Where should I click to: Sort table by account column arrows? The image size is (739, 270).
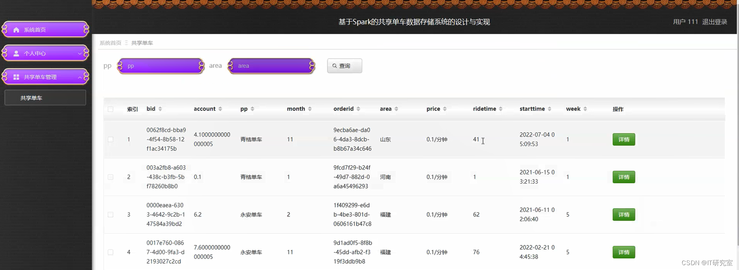click(220, 109)
